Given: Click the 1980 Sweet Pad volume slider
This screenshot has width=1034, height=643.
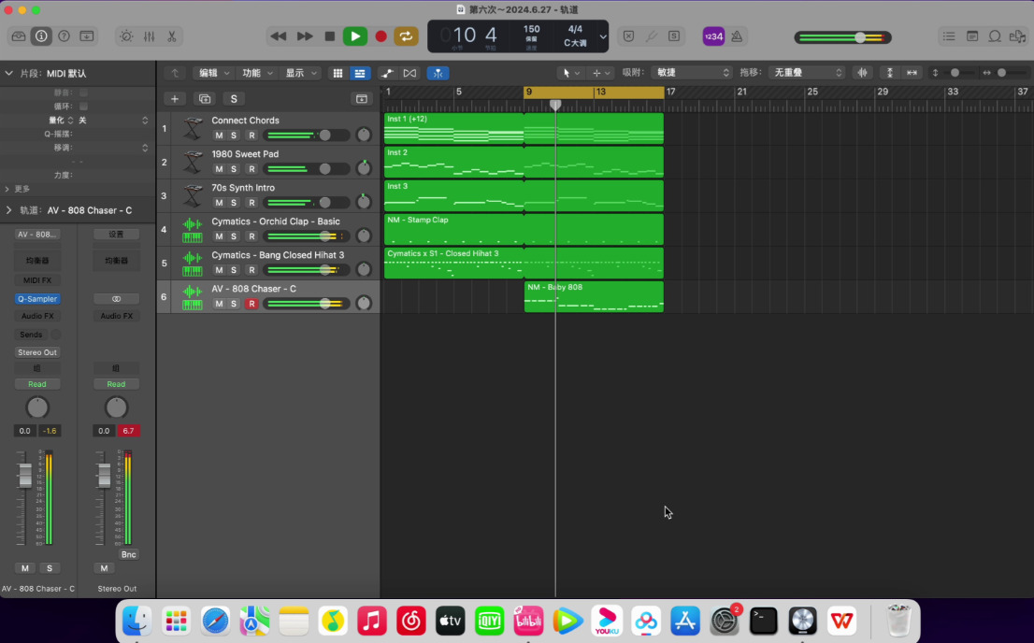Looking at the screenshot, I should 307,169.
